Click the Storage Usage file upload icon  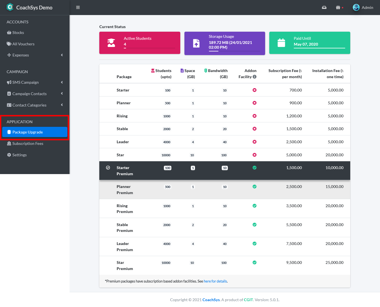(196, 43)
